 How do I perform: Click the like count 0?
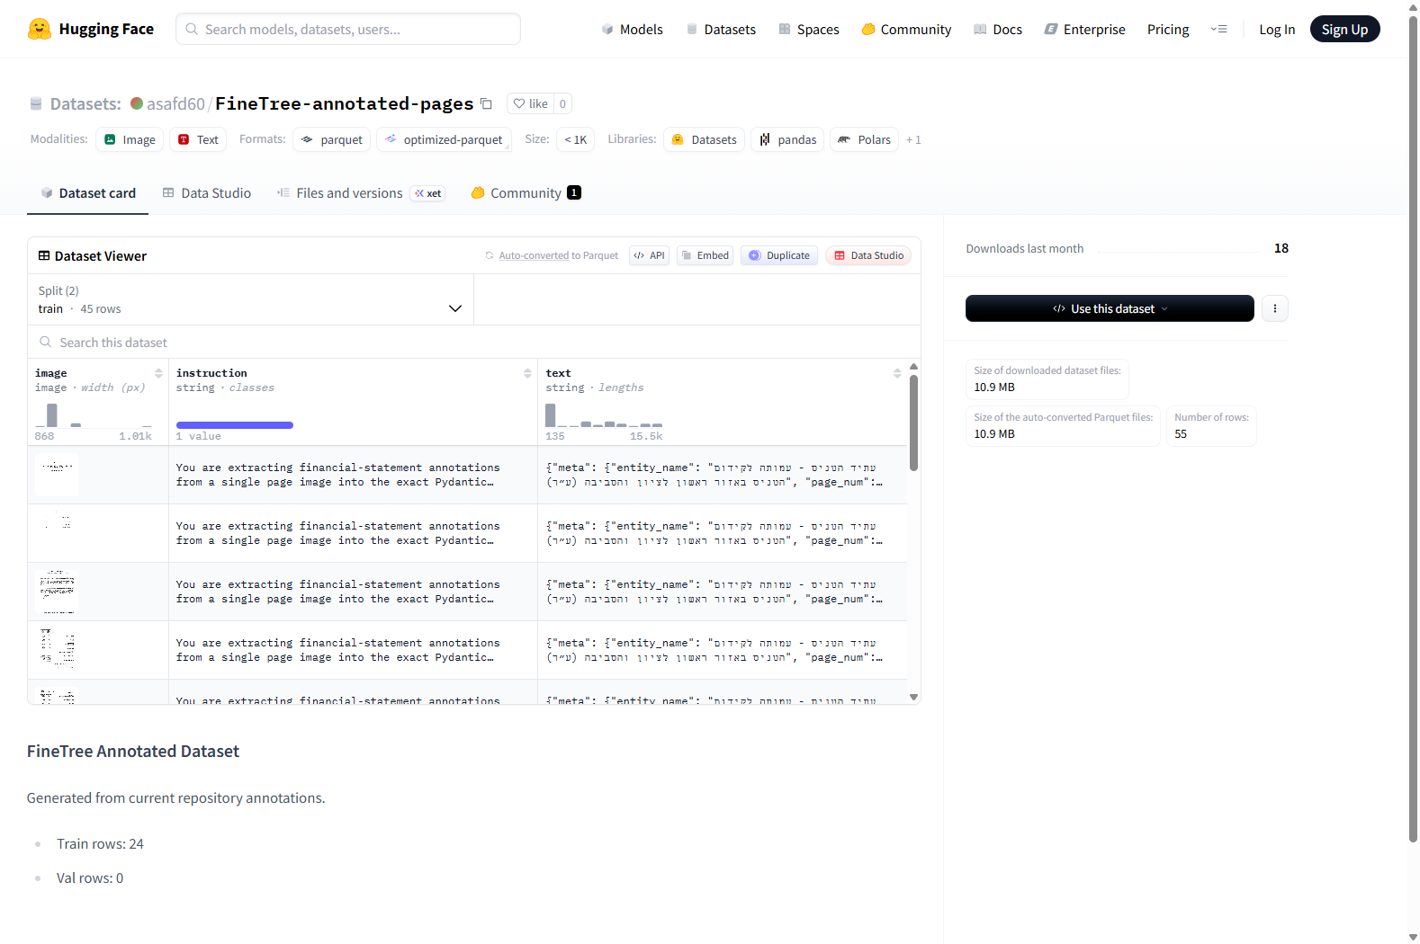coord(562,103)
